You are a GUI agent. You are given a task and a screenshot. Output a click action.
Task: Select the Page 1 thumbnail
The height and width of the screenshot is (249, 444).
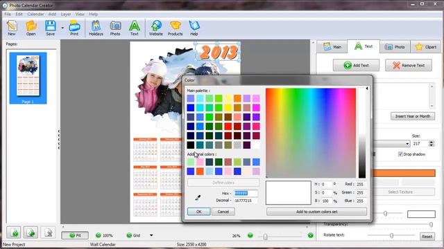click(28, 78)
